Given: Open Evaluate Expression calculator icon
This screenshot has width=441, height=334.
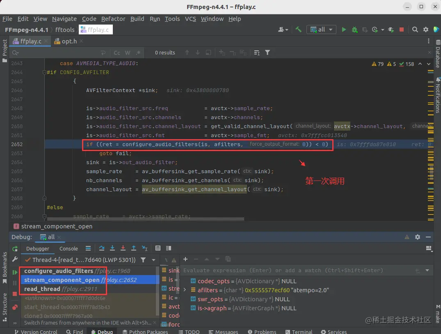Looking at the screenshot, I should (x=158, y=248).
